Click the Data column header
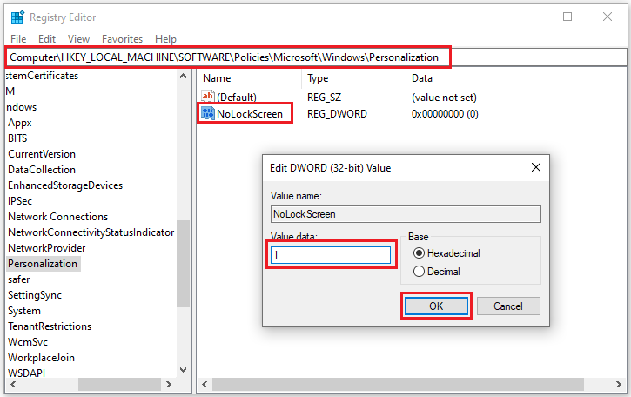631x397 pixels. point(422,78)
